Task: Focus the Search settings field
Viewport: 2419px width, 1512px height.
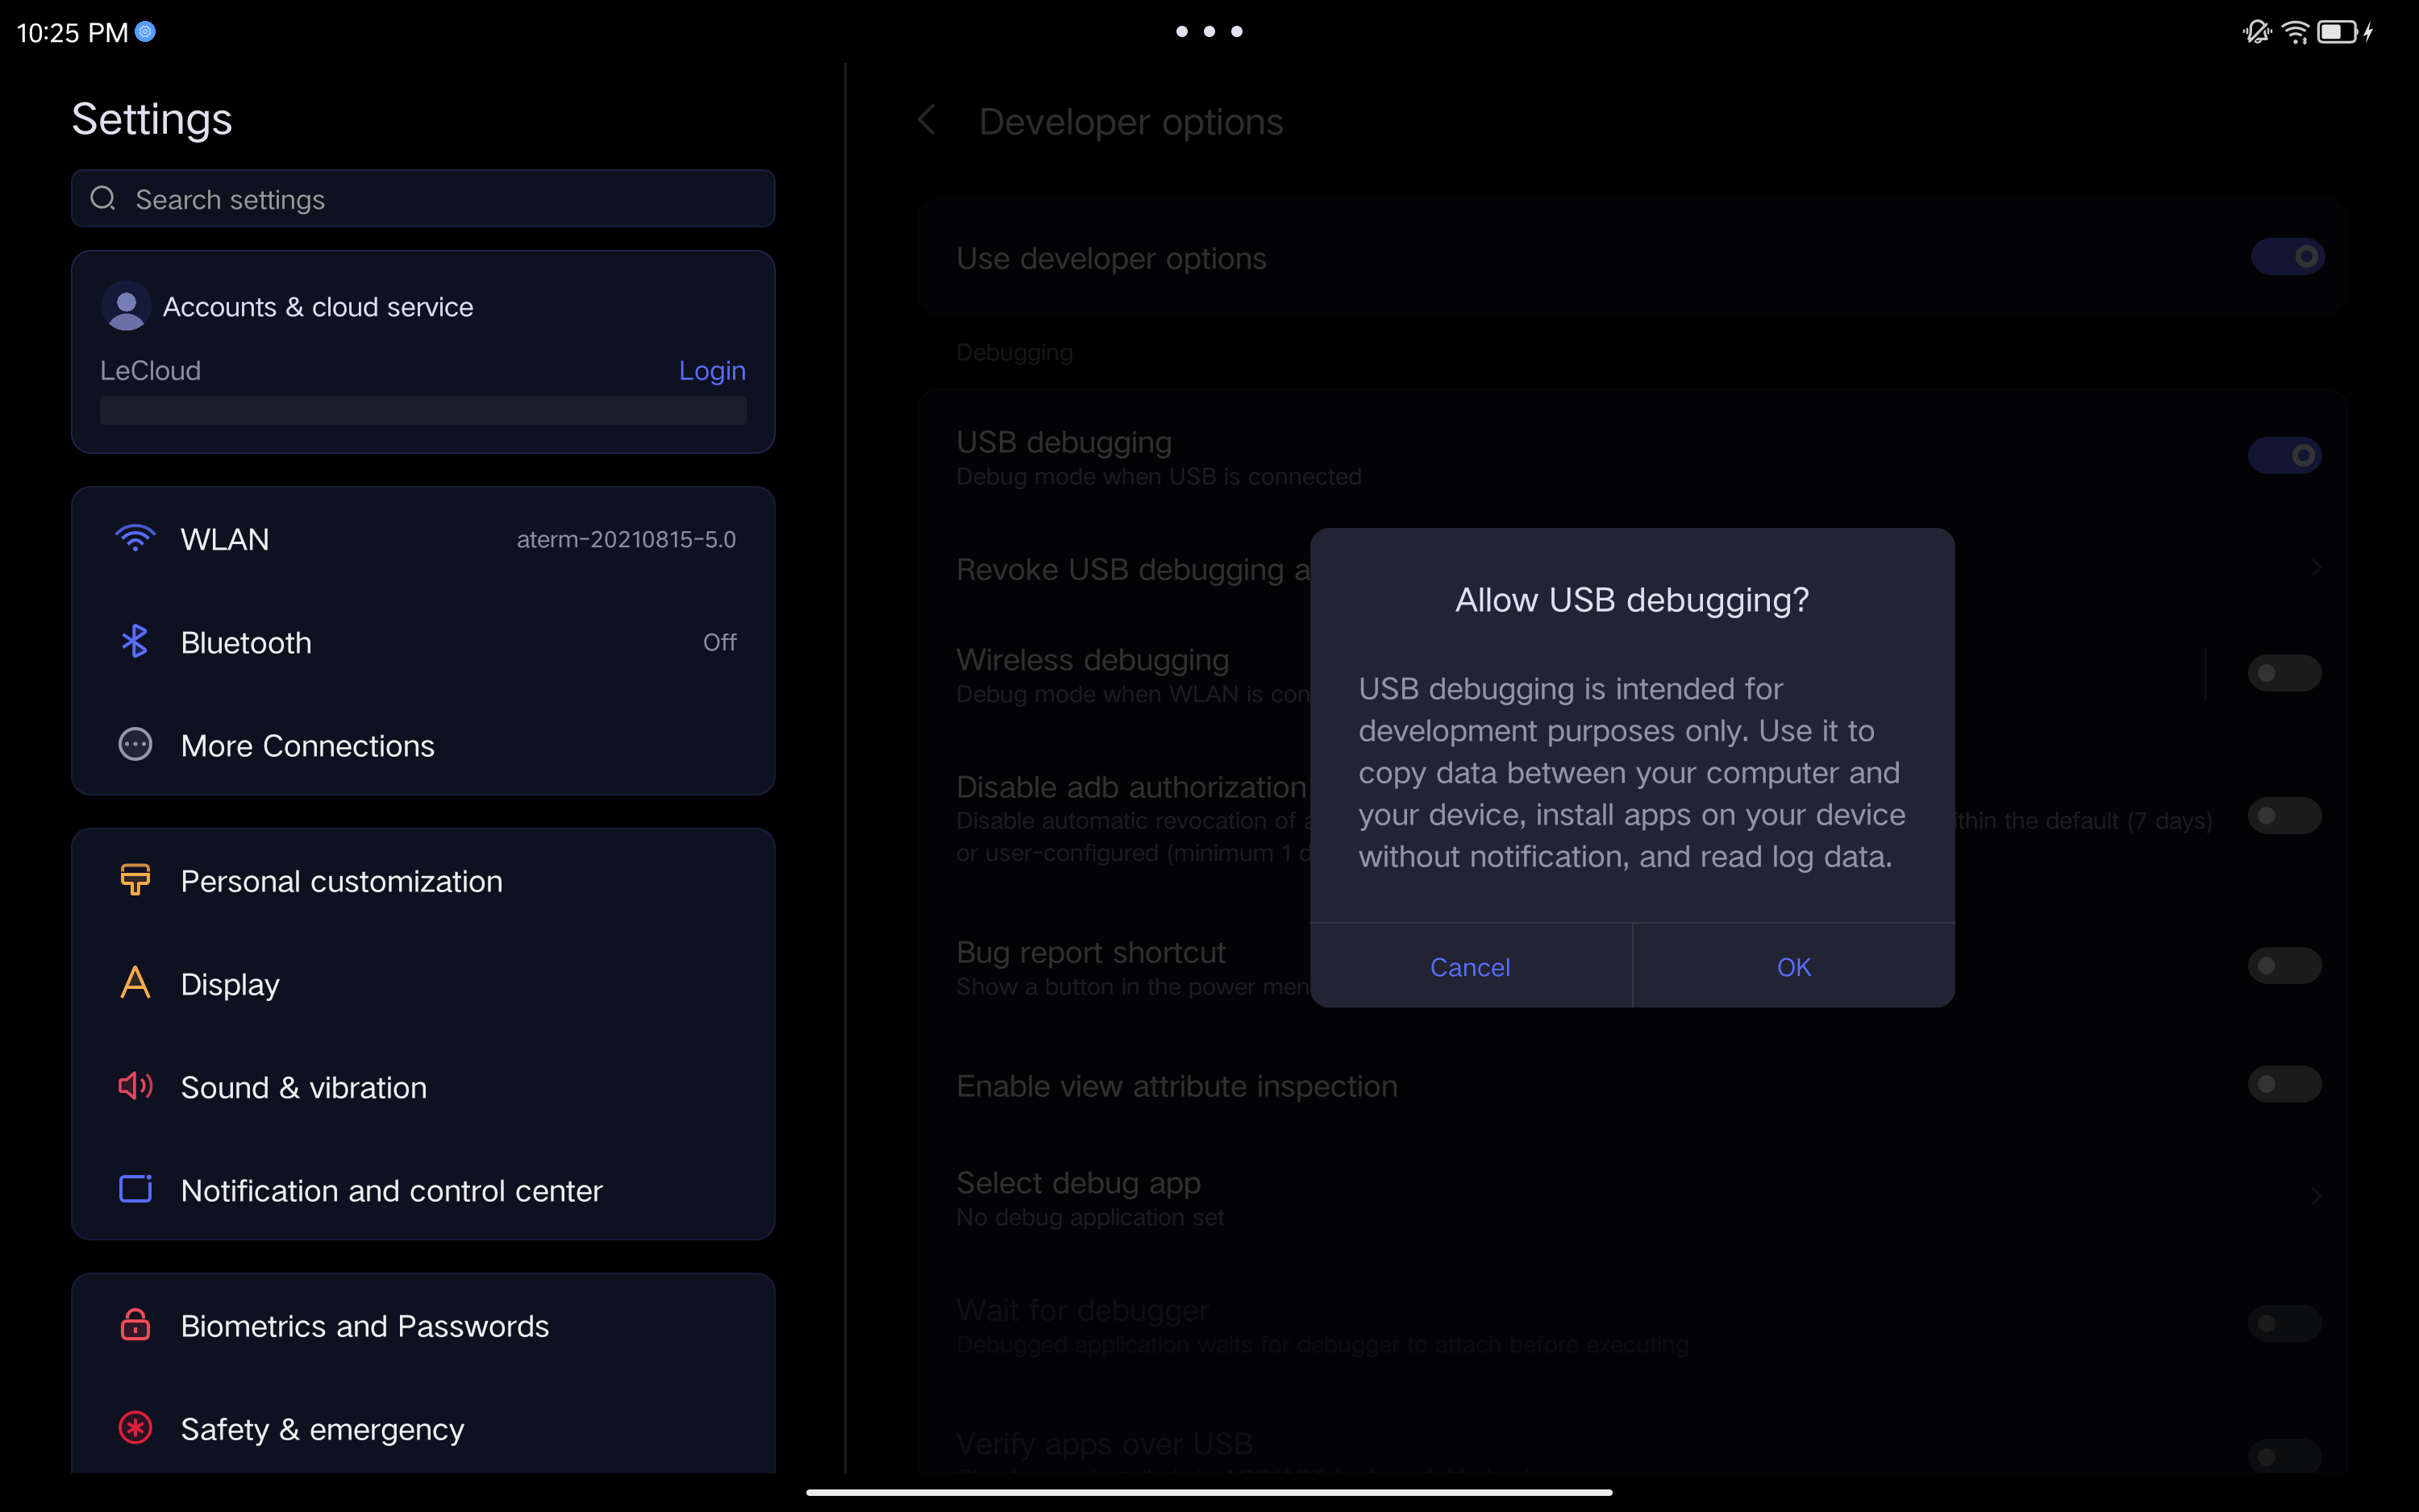Action: click(x=423, y=199)
